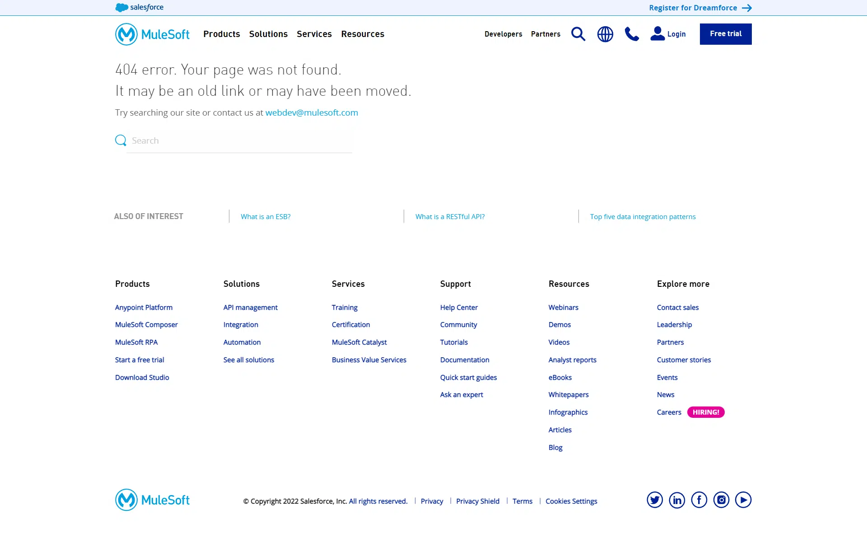Click the phone contact icon
The width and height of the screenshot is (867, 542).
tap(632, 34)
